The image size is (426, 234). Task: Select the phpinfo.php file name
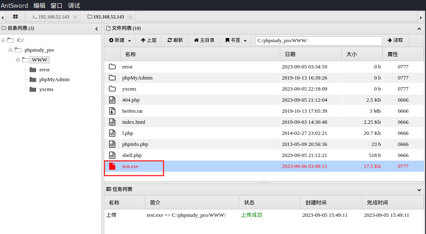pyautogui.click(x=135, y=145)
